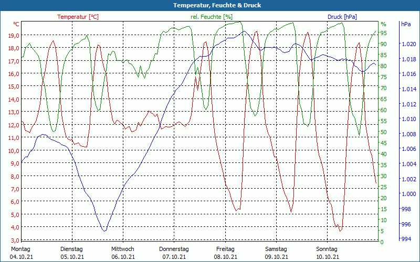Click the 75 tick on humidity axis
The width and height of the screenshot is (420, 262).
coord(384,77)
